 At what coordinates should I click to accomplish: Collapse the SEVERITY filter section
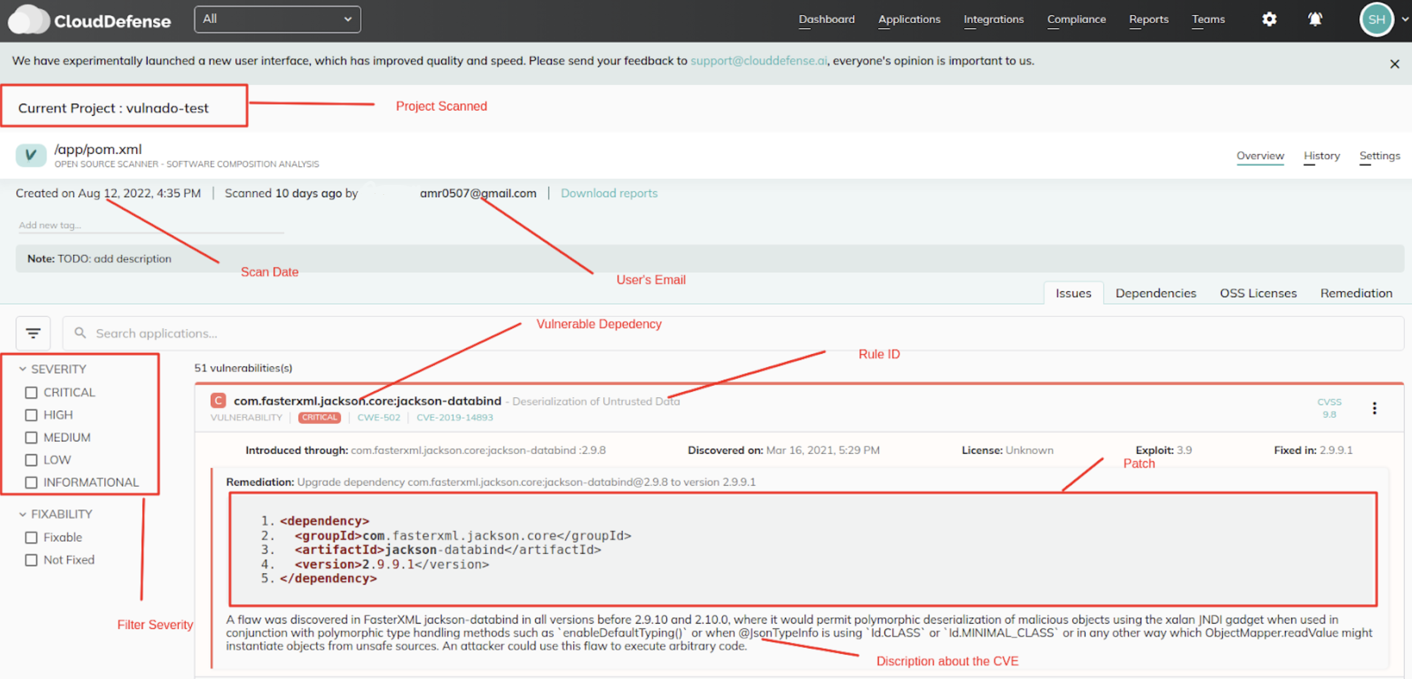pos(23,369)
